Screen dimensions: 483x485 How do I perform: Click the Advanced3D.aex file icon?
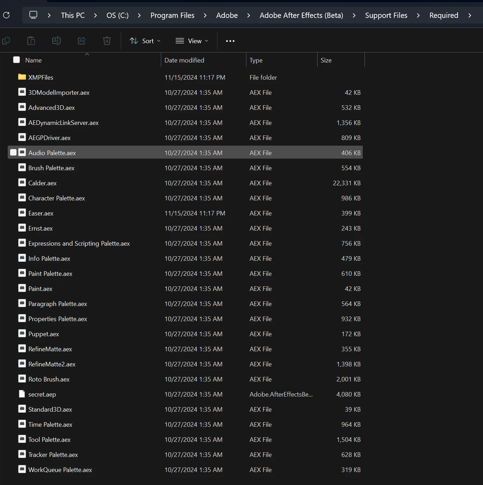pos(22,107)
